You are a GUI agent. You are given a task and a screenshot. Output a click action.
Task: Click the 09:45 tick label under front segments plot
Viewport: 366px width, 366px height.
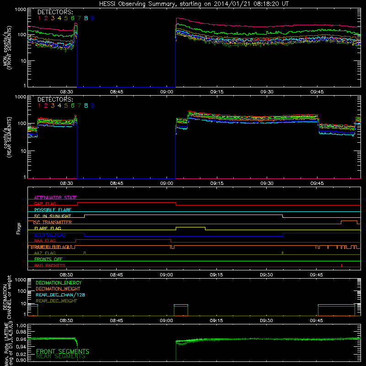317,92
